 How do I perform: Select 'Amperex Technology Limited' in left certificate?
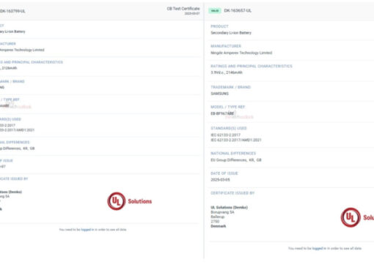click(22, 50)
